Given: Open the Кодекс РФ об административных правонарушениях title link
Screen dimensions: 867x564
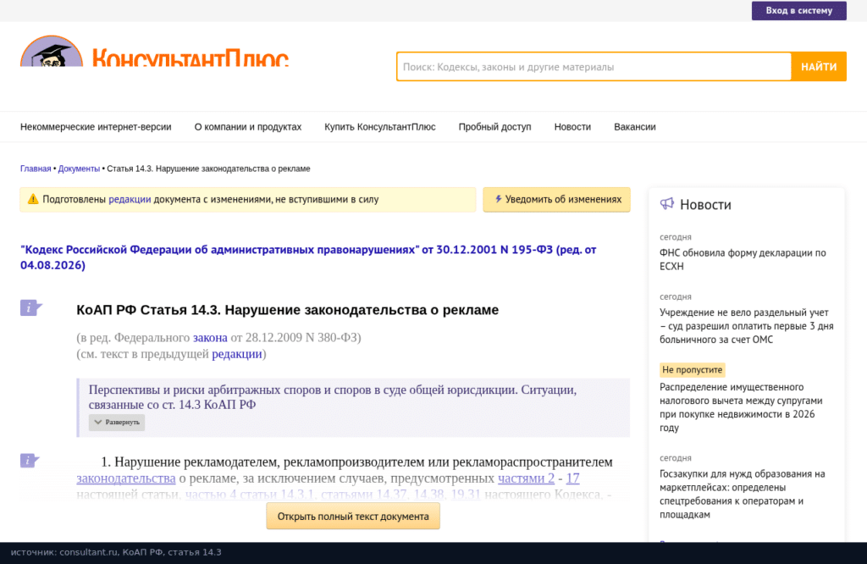Looking at the screenshot, I should click(x=308, y=257).
